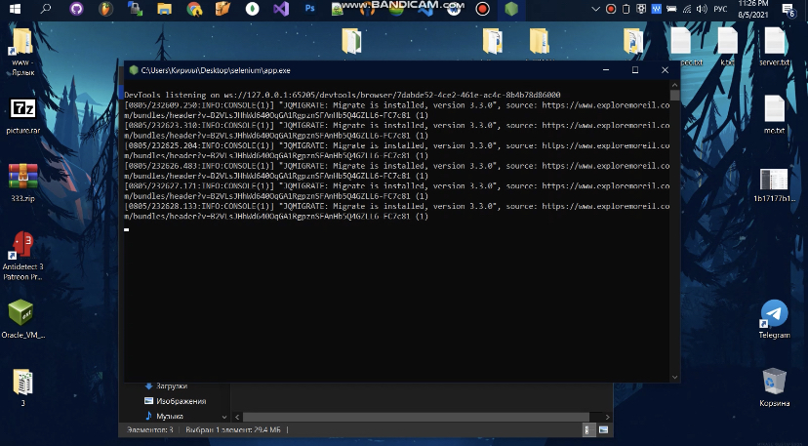Select the server.txt file on desktop
808x446 pixels.
[x=774, y=42]
